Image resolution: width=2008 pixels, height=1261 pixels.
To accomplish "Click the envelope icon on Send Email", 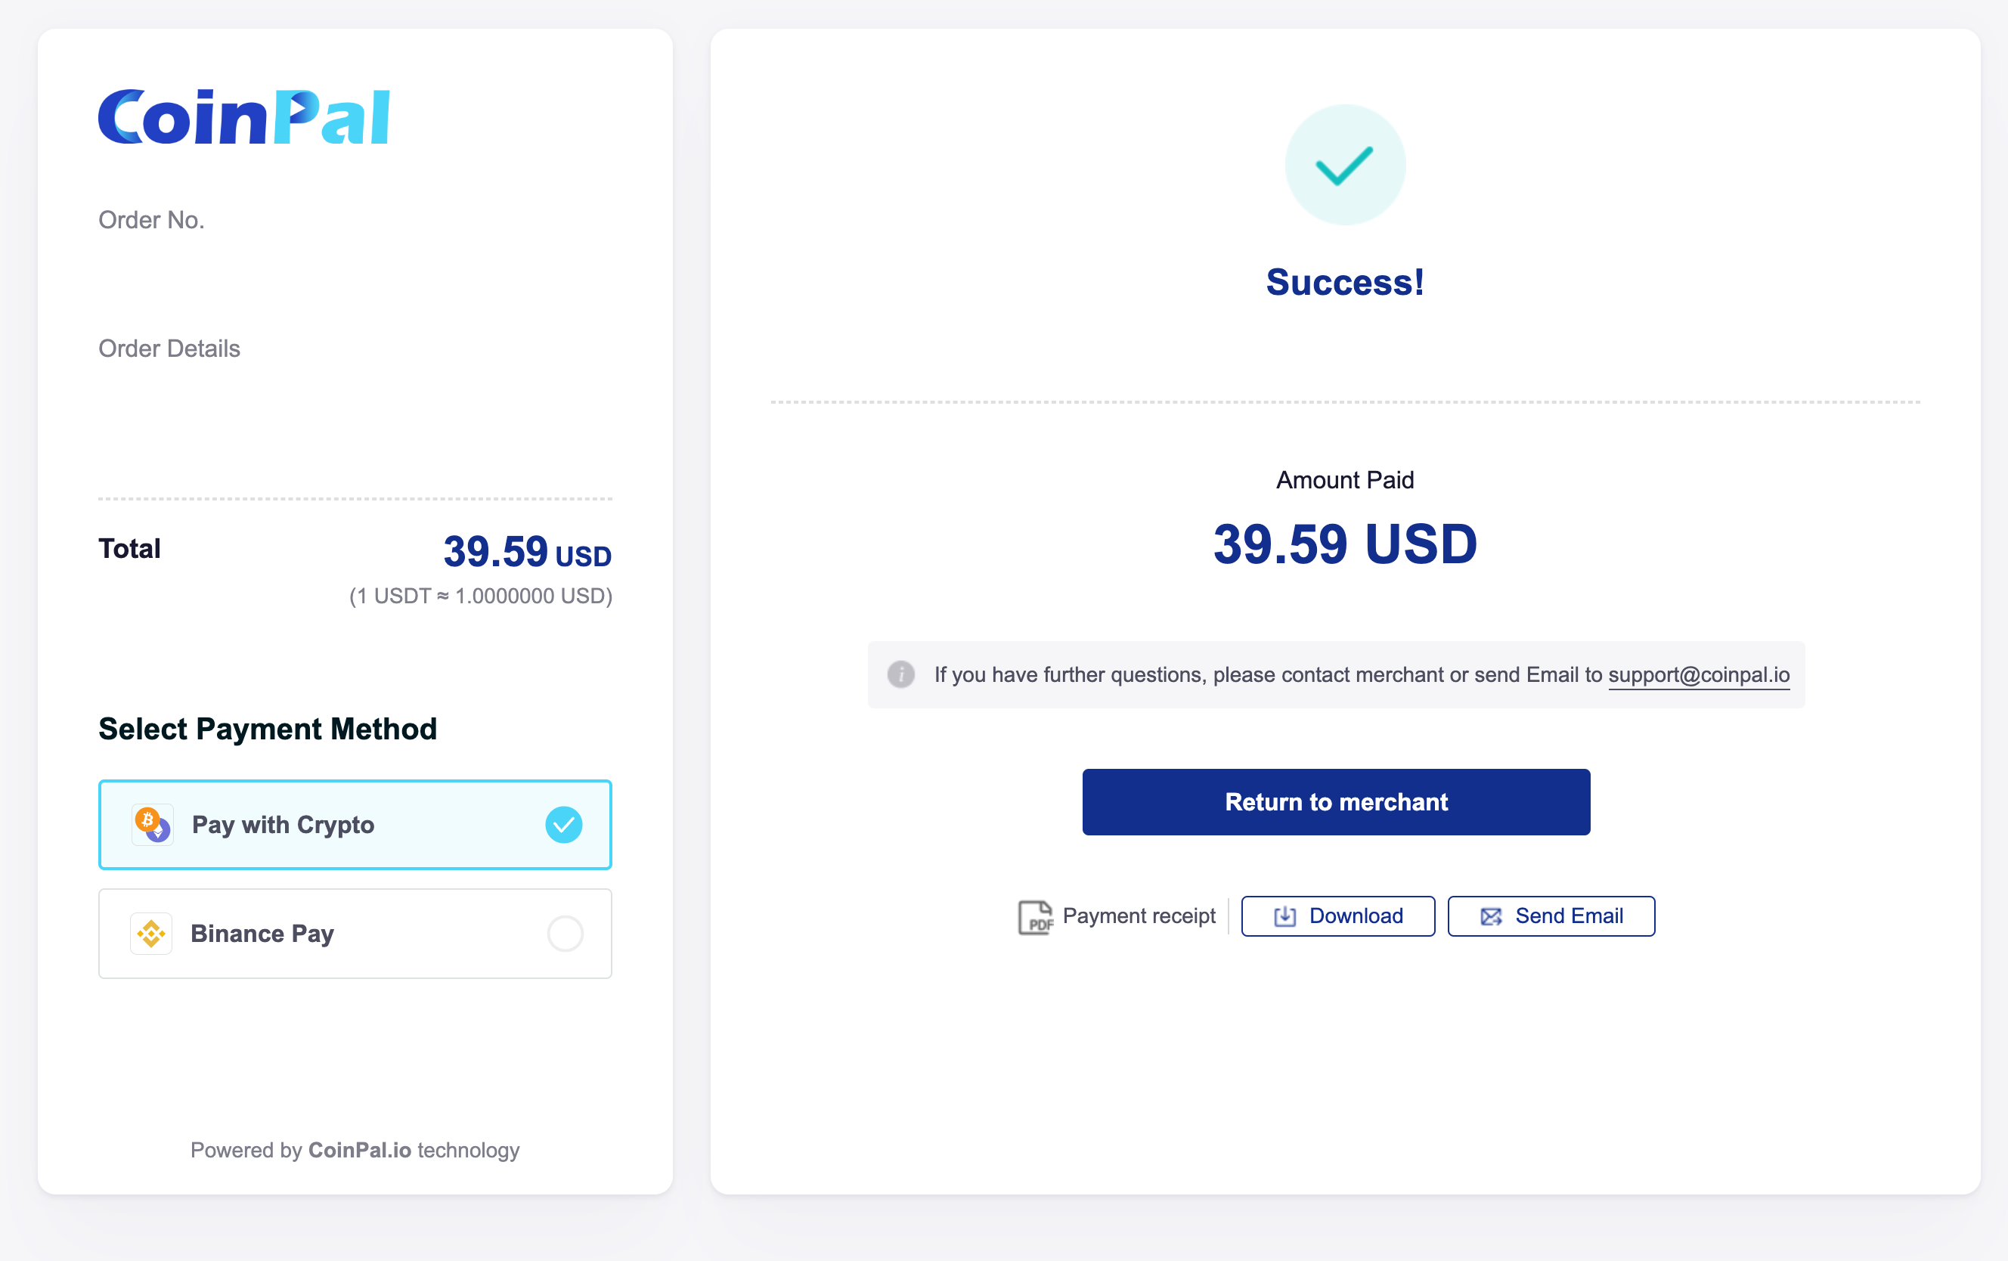I will (1491, 916).
